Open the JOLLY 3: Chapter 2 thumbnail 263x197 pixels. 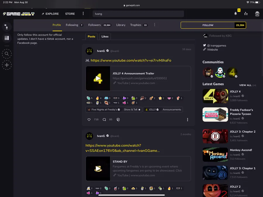pyautogui.click(x=215, y=136)
